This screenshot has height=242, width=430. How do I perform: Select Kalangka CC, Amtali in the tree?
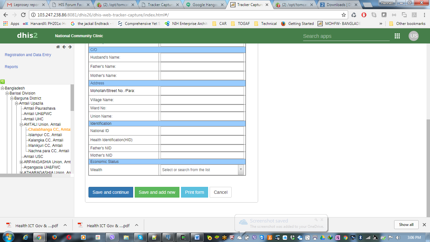pos(46,140)
